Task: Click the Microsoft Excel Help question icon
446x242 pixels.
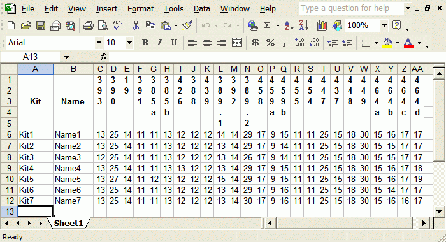Action: (396, 25)
